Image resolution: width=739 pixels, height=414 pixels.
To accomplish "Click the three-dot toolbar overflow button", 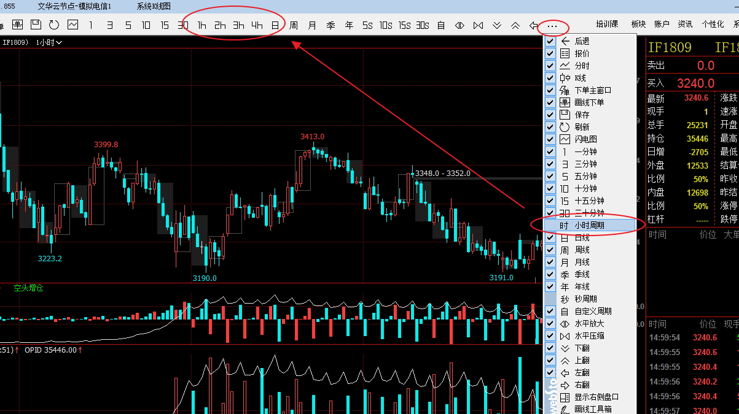I will 552,26.
